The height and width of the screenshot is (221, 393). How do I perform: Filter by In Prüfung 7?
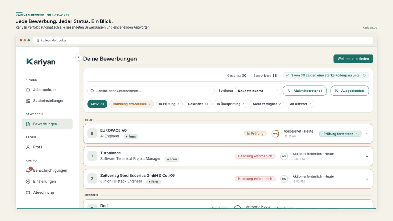pos(169,104)
